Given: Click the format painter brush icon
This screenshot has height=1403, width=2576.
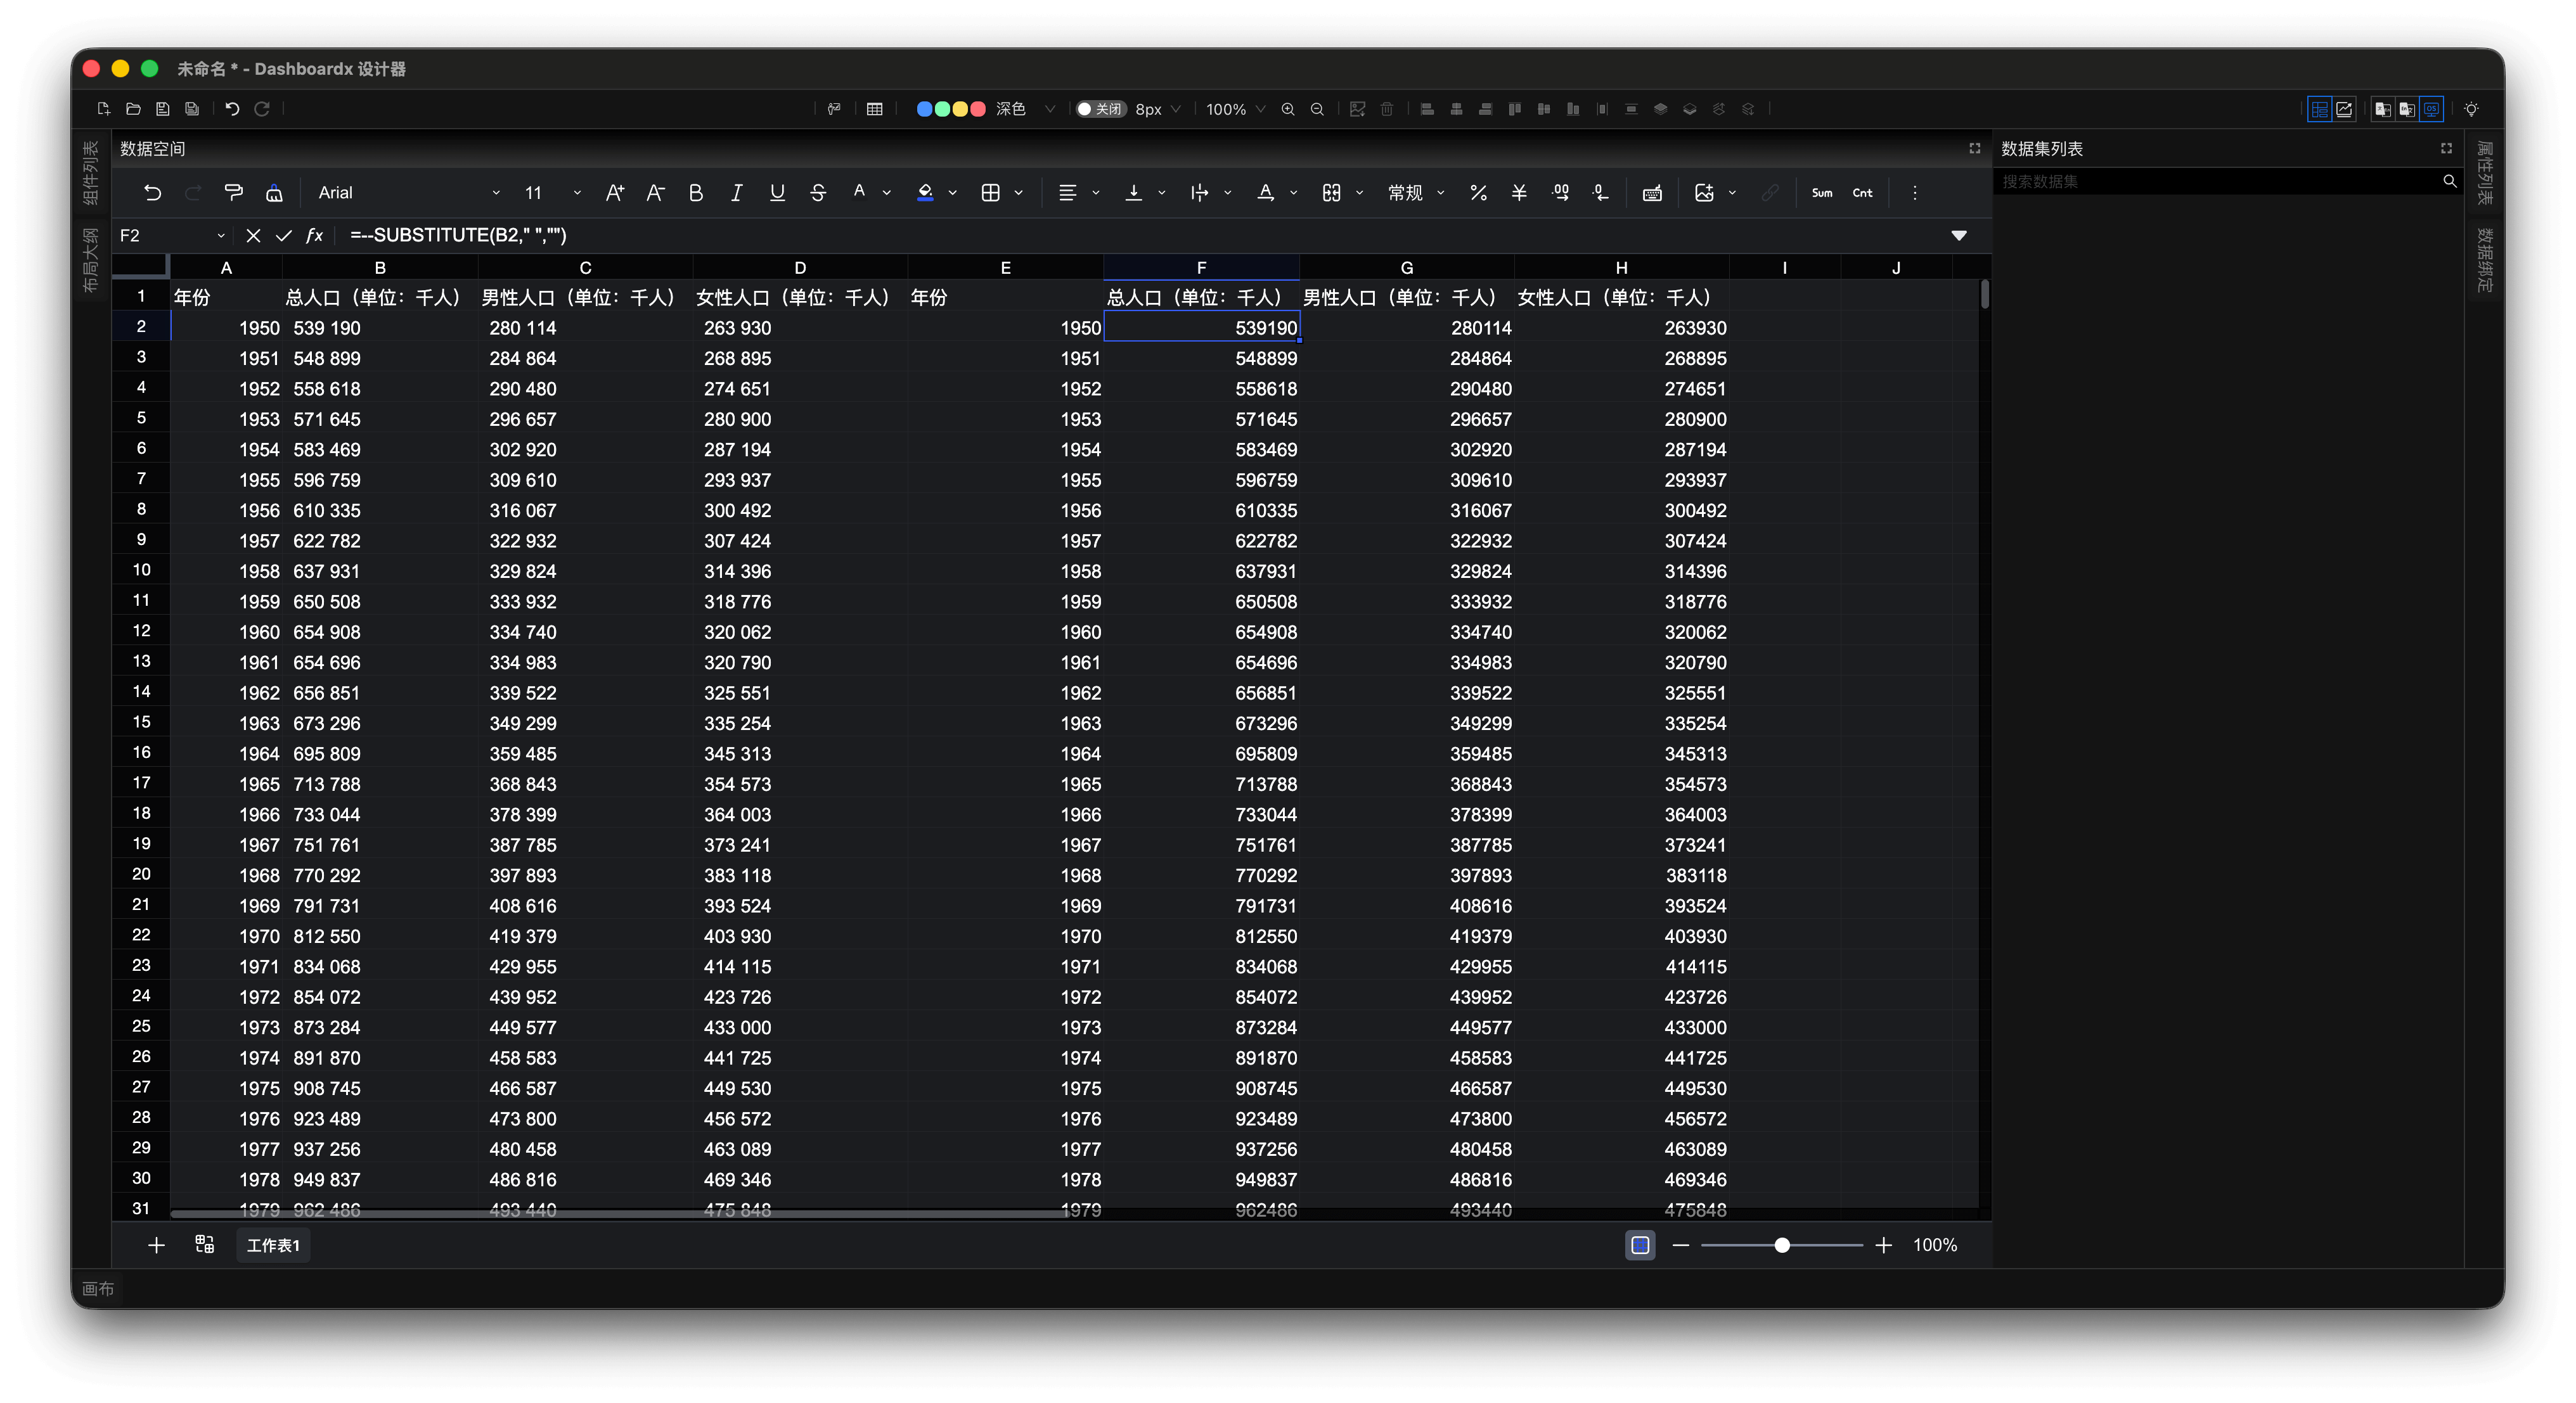Looking at the screenshot, I should pyautogui.click(x=233, y=193).
